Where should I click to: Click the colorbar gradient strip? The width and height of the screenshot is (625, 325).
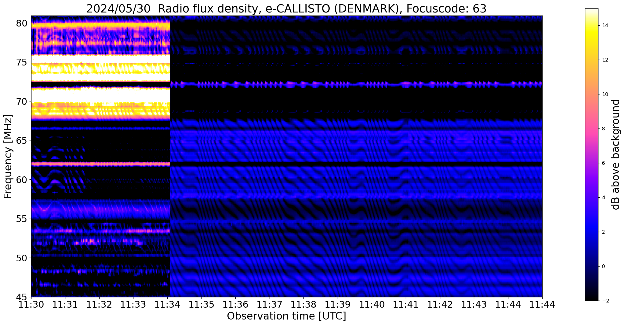coord(591,154)
